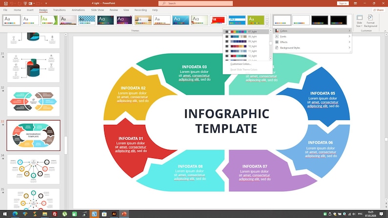Image resolution: width=388 pixels, height=218 pixels.
Task: Open FileZilla from taskbar
Action: tap(55, 214)
